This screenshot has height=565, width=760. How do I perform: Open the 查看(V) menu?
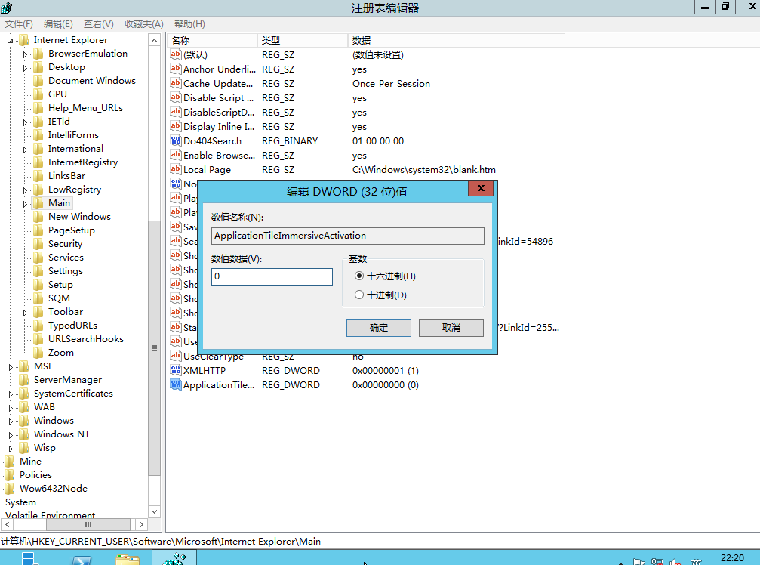click(x=98, y=23)
